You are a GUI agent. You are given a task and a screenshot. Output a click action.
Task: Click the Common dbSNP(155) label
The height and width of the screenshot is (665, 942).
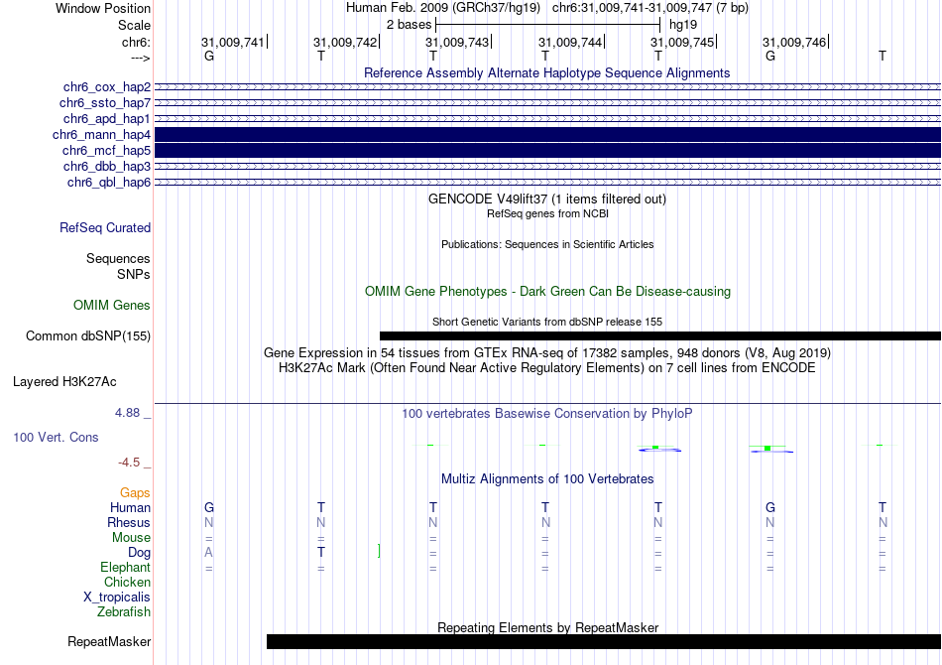[88, 336]
